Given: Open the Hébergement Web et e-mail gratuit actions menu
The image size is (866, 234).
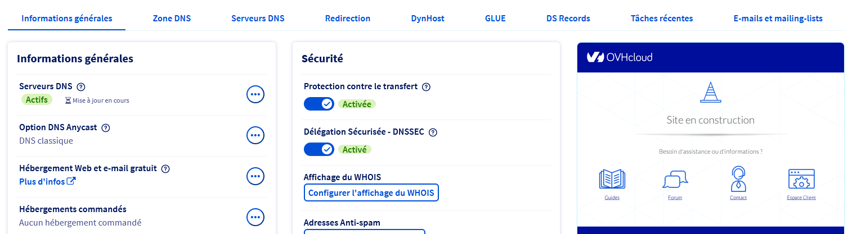Looking at the screenshot, I should click(255, 176).
